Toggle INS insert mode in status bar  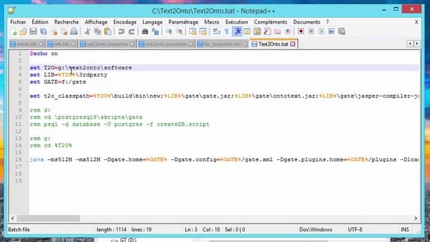404,230
